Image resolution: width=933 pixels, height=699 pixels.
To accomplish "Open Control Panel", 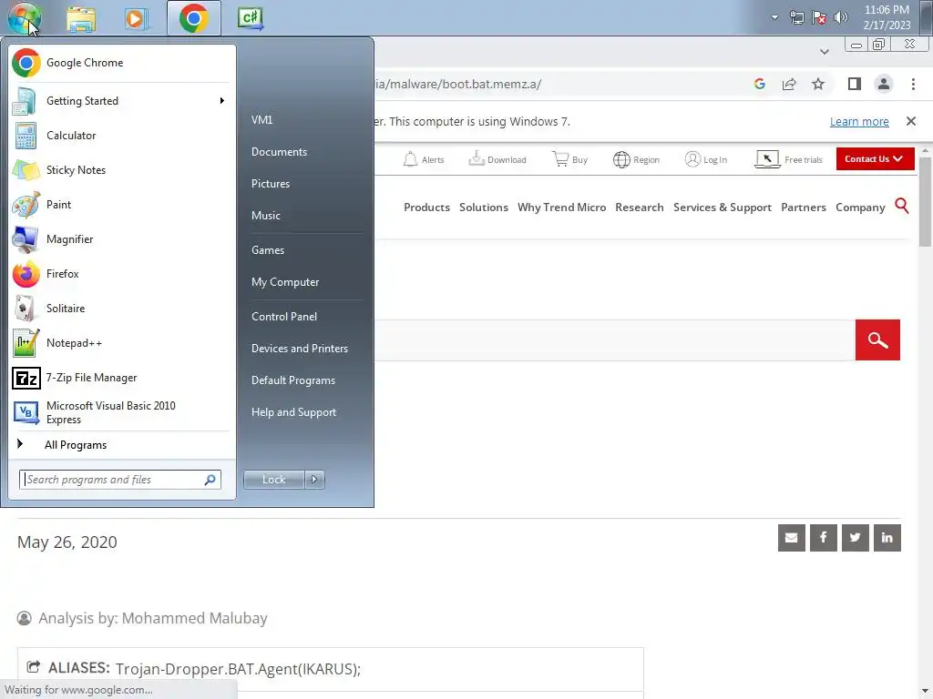I will coord(284,317).
